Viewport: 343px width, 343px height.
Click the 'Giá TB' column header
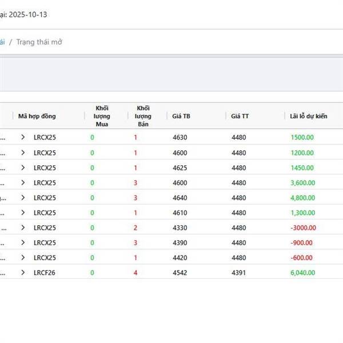(181, 116)
